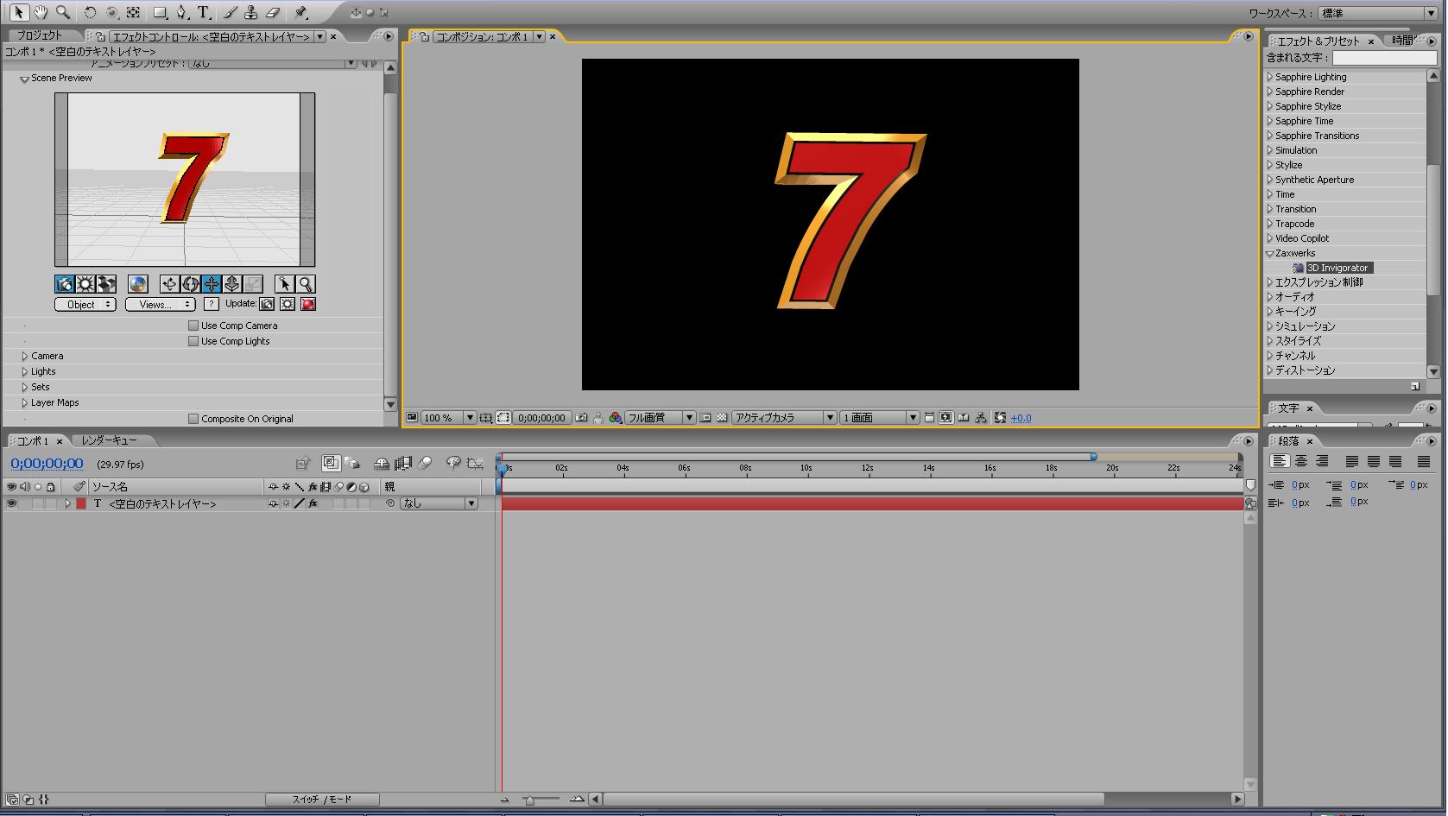
Task: Expand the Sets property group
Action: point(24,387)
